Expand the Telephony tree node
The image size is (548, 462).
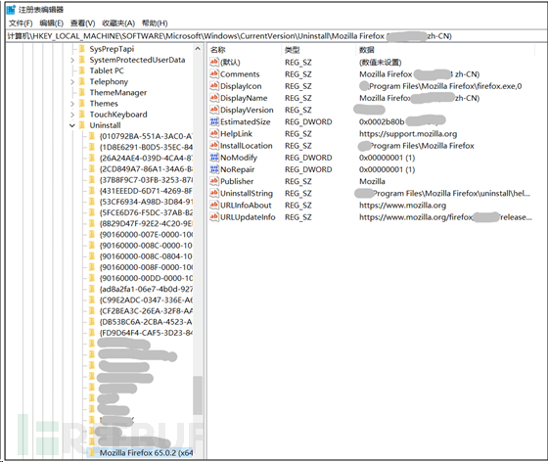(x=72, y=82)
